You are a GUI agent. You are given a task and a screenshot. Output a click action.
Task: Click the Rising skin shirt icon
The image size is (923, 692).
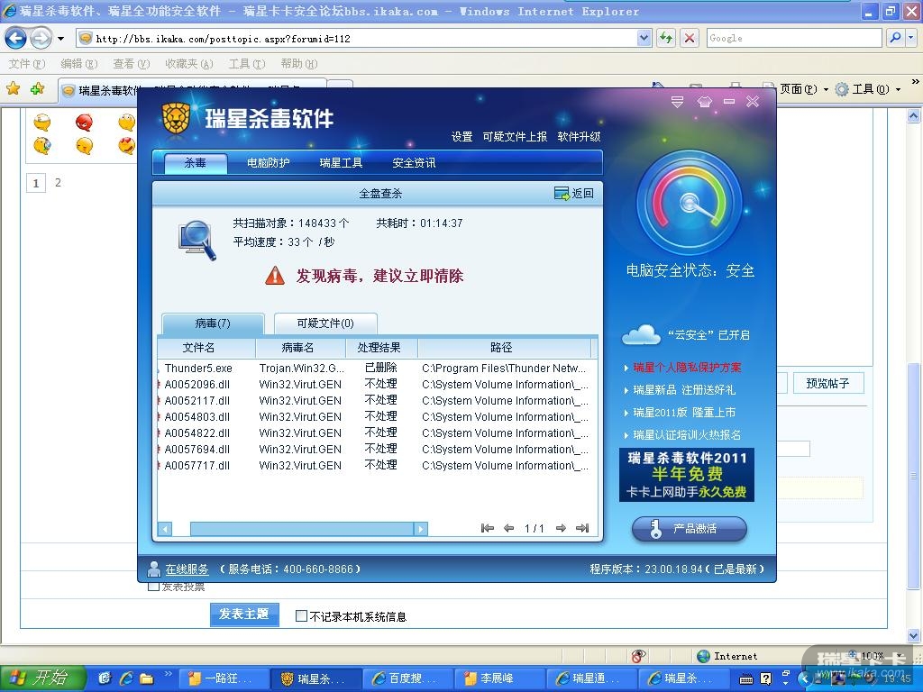704,102
